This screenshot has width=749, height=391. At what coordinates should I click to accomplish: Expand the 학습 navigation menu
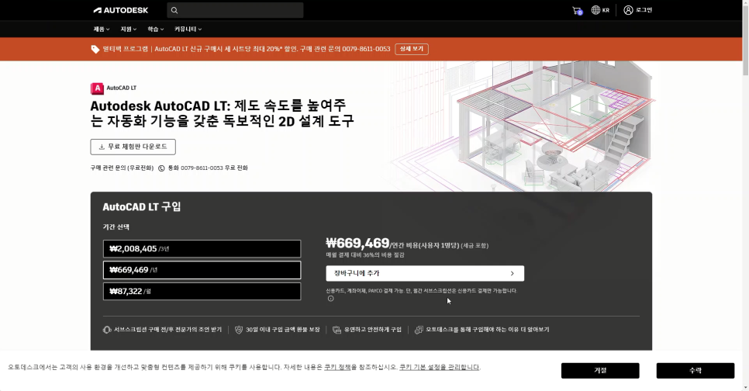coord(156,29)
